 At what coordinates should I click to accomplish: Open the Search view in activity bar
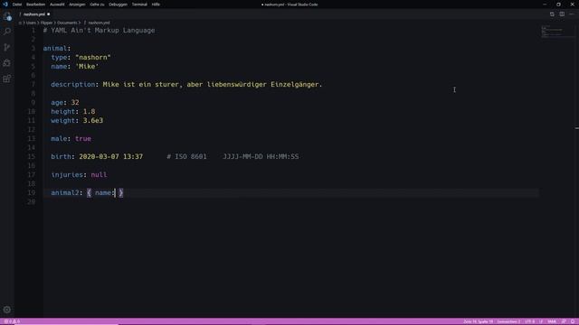click(7, 32)
